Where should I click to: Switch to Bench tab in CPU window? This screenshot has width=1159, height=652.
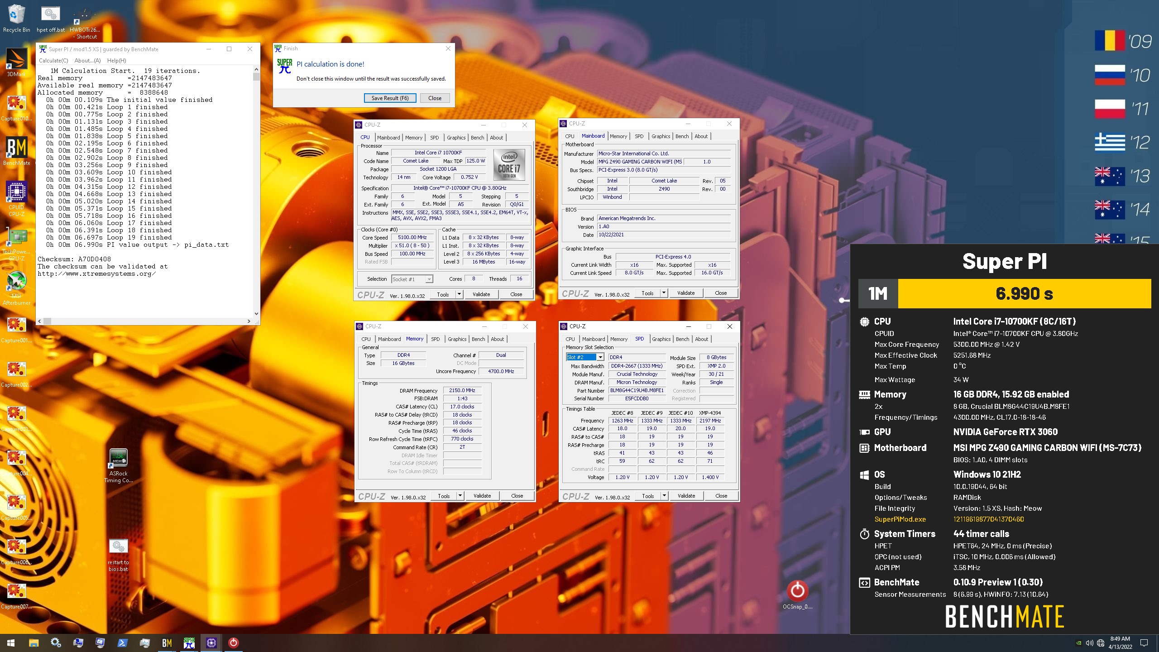tap(477, 138)
